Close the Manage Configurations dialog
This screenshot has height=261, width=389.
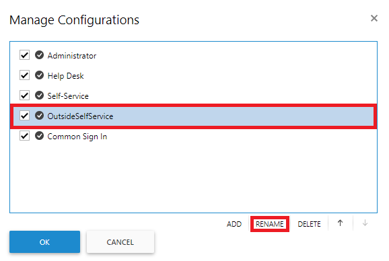(374, 18)
